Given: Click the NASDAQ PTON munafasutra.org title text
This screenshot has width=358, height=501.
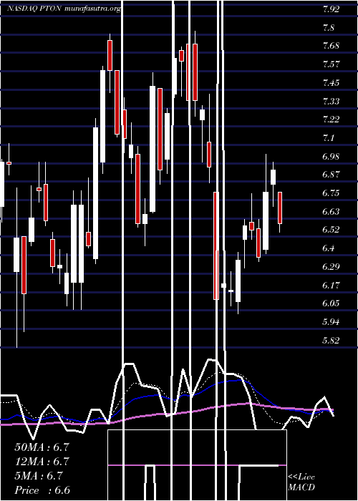Looking at the screenshot, I should (x=64, y=9).
